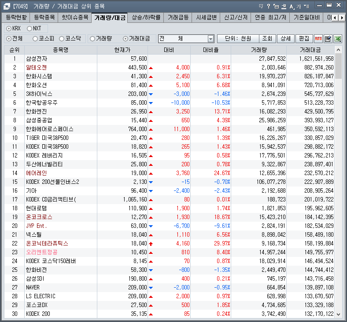This screenshot has width=347, height=322.
Task: Select stock name JYP Ent.
Action: 36,226
